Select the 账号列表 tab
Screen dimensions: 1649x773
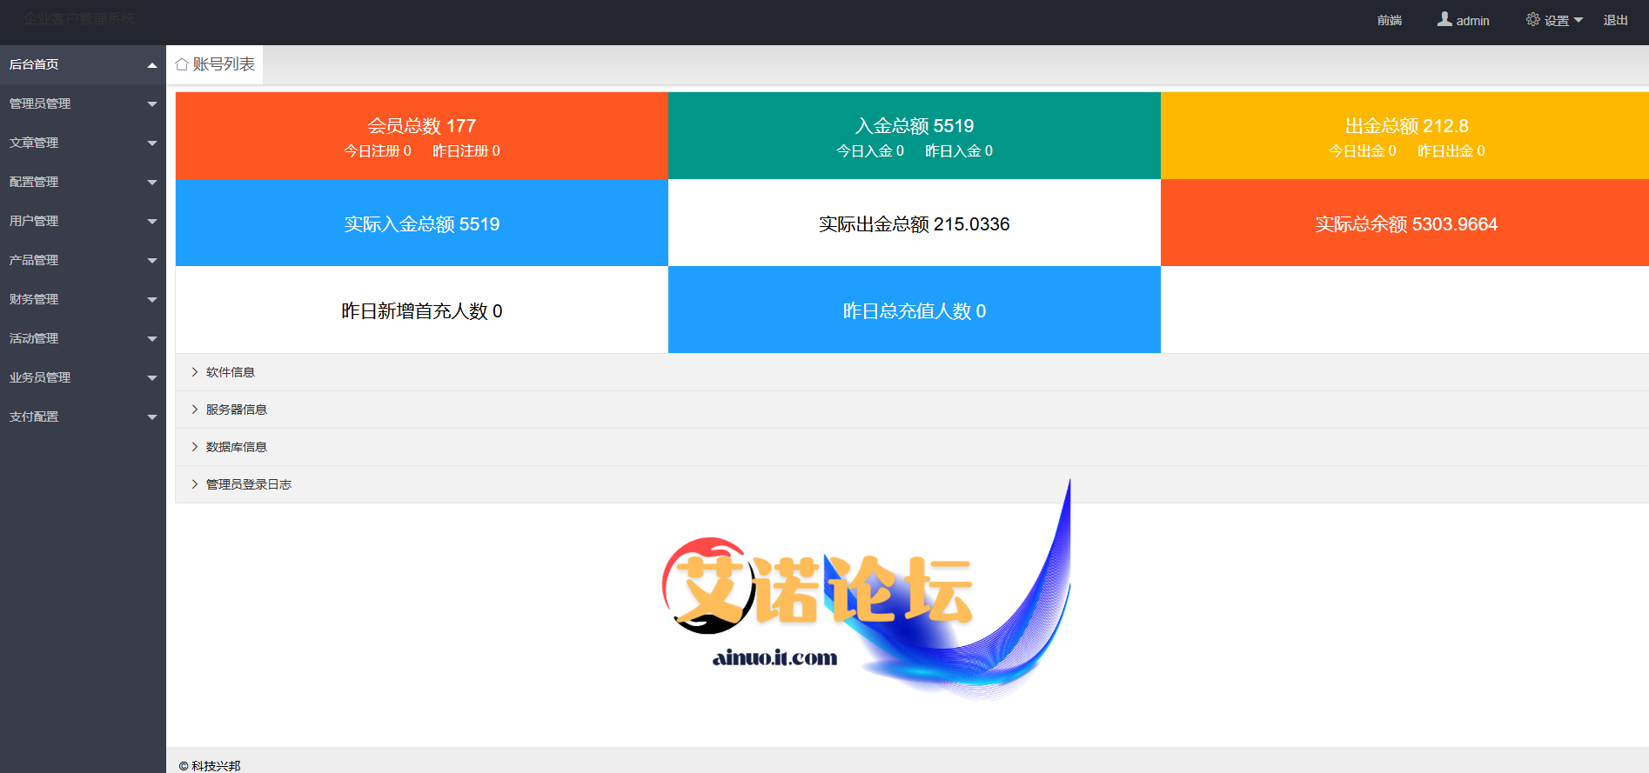[215, 64]
